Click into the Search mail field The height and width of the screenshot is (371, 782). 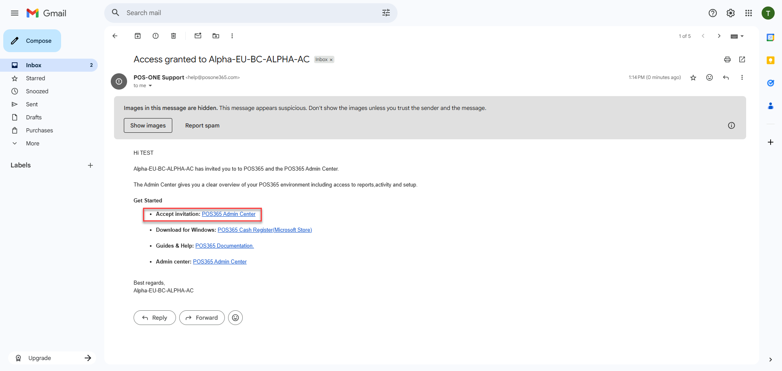tap(250, 13)
